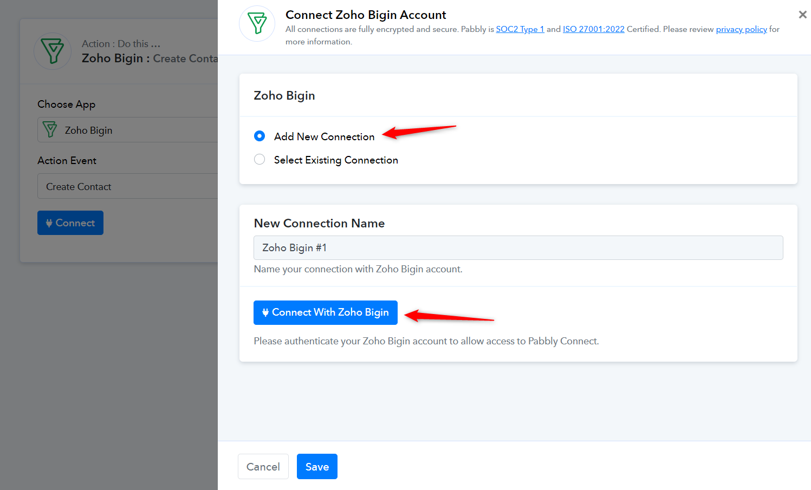
Task: Open the privacy policy link
Action: click(742, 29)
